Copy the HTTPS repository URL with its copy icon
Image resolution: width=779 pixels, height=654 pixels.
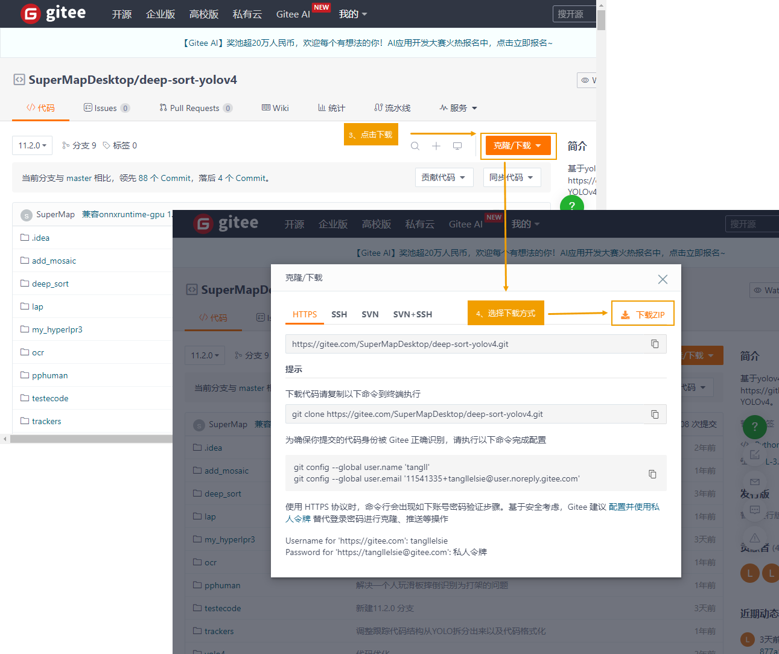pyautogui.click(x=655, y=344)
